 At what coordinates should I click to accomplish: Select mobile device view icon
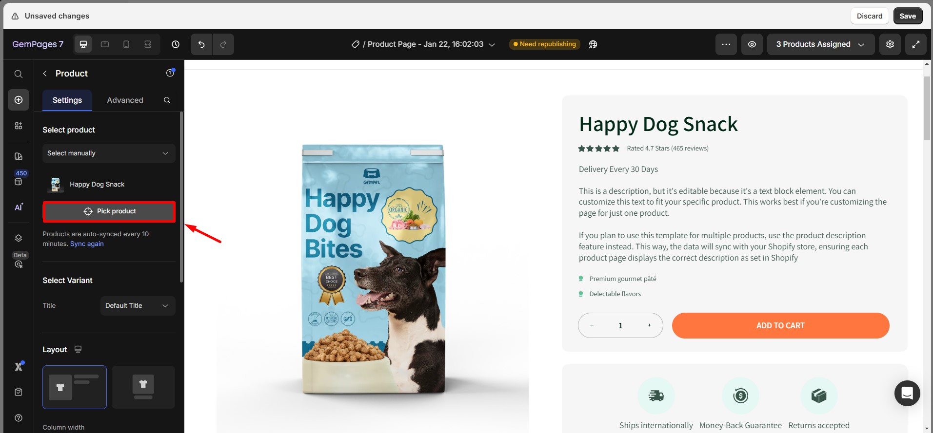coord(126,44)
